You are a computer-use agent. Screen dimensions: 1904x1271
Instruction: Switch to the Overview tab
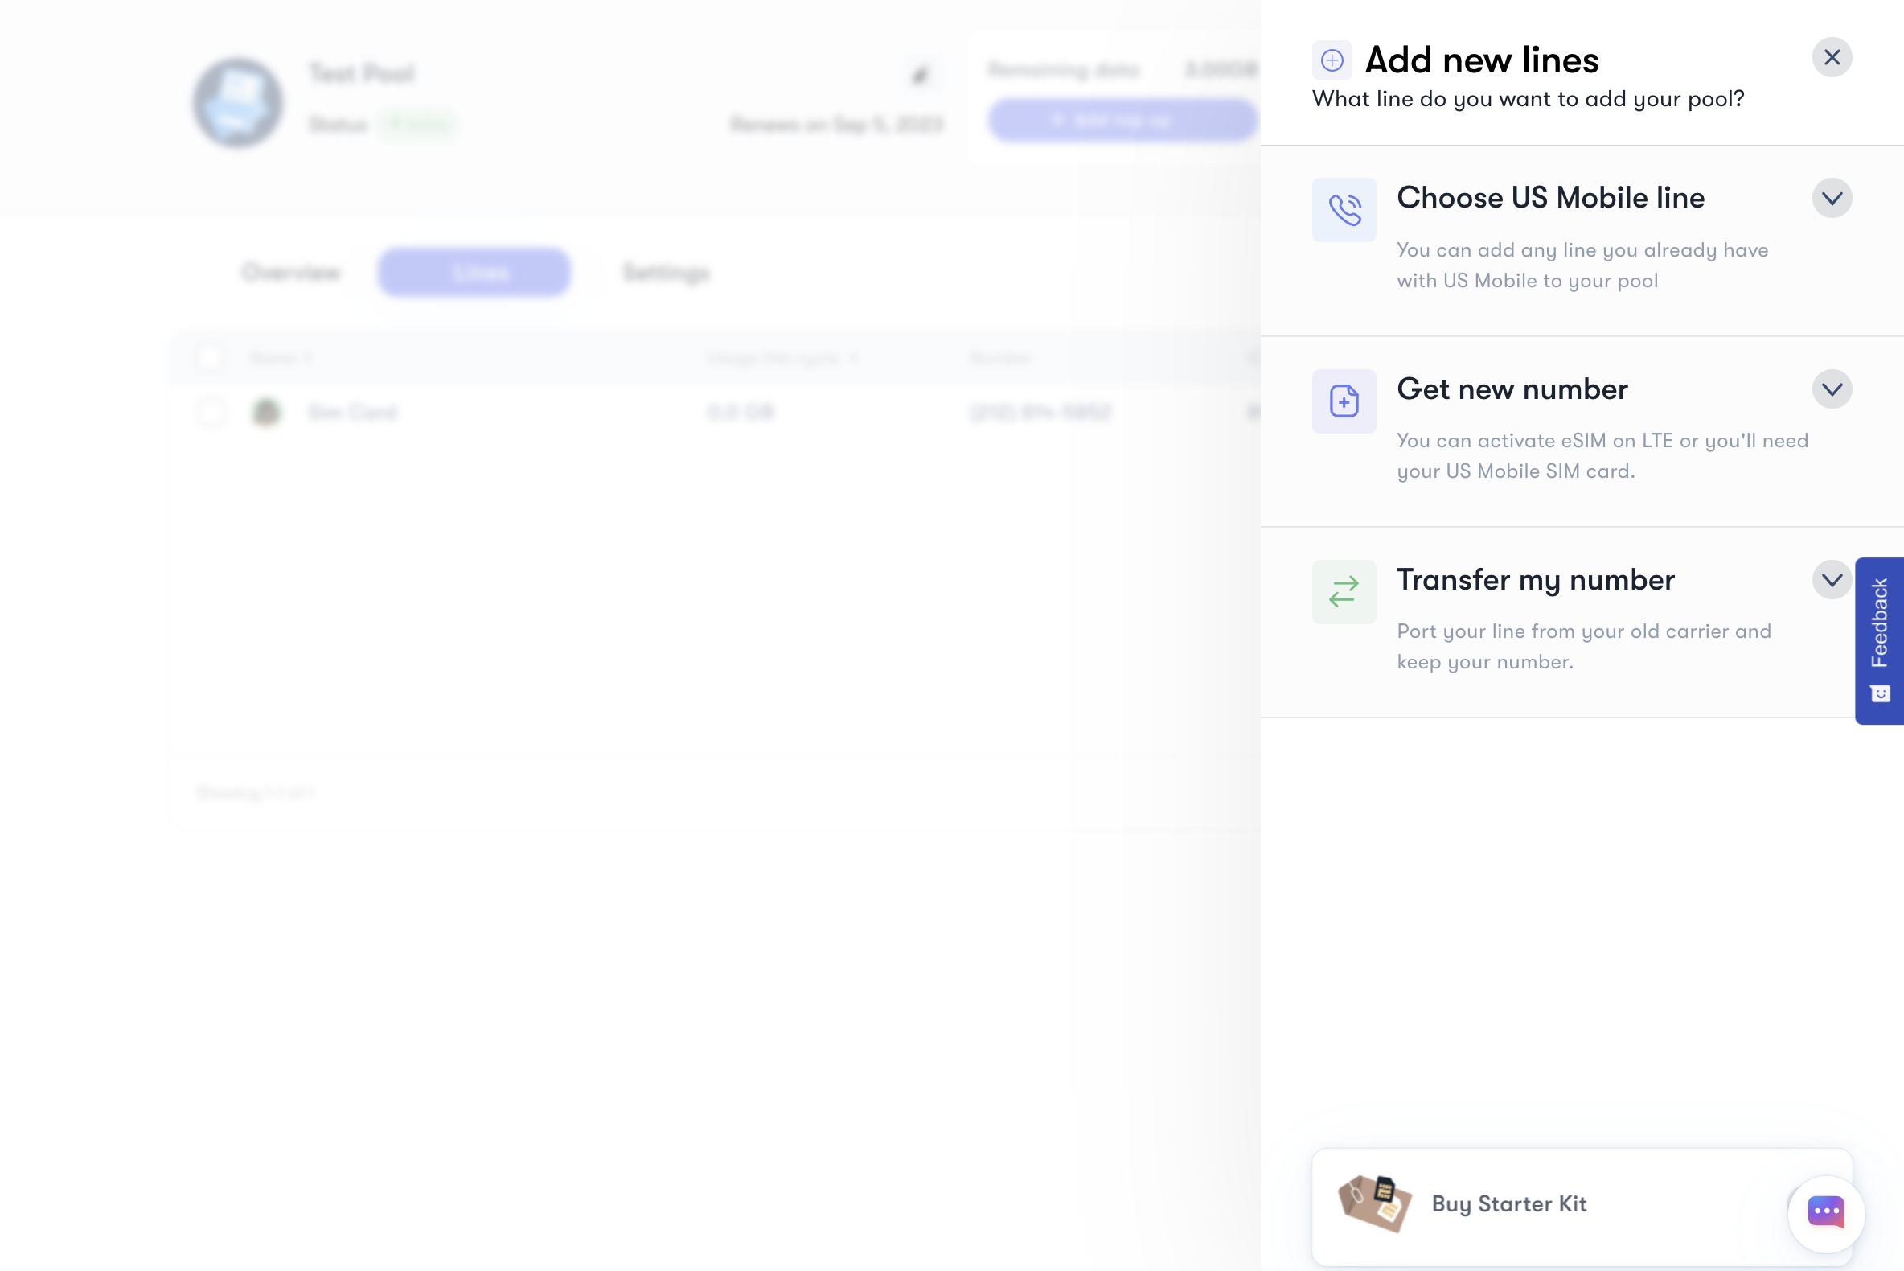(x=290, y=273)
